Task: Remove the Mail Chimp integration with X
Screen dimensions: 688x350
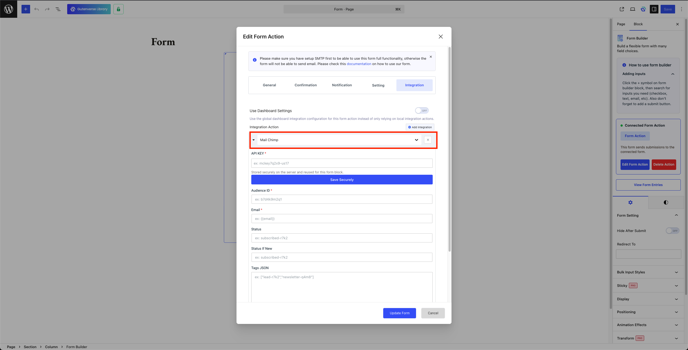Action: [x=428, y=140]
